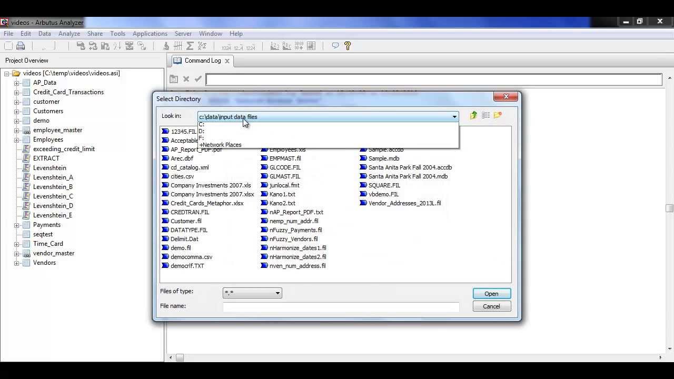The image size is (674, 379).
Task: Select EXTRACT in the project tree
Action: tap(46, 158)
